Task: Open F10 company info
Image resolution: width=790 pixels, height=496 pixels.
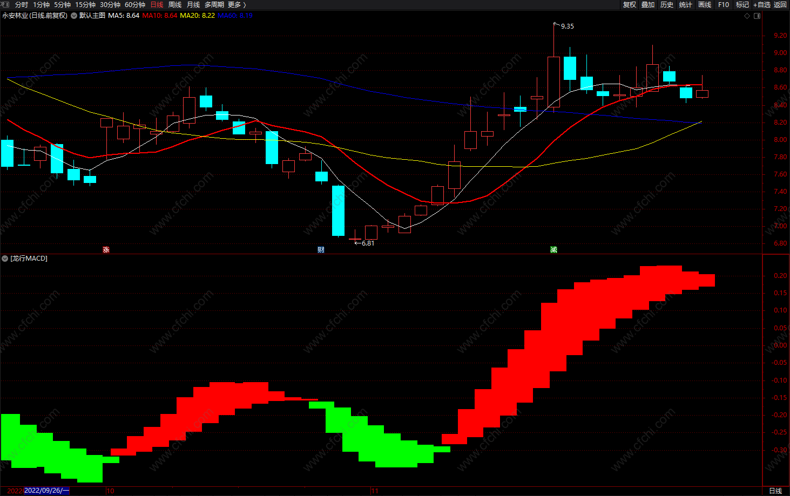Action: pyautogui.click(x=724, y=4)
